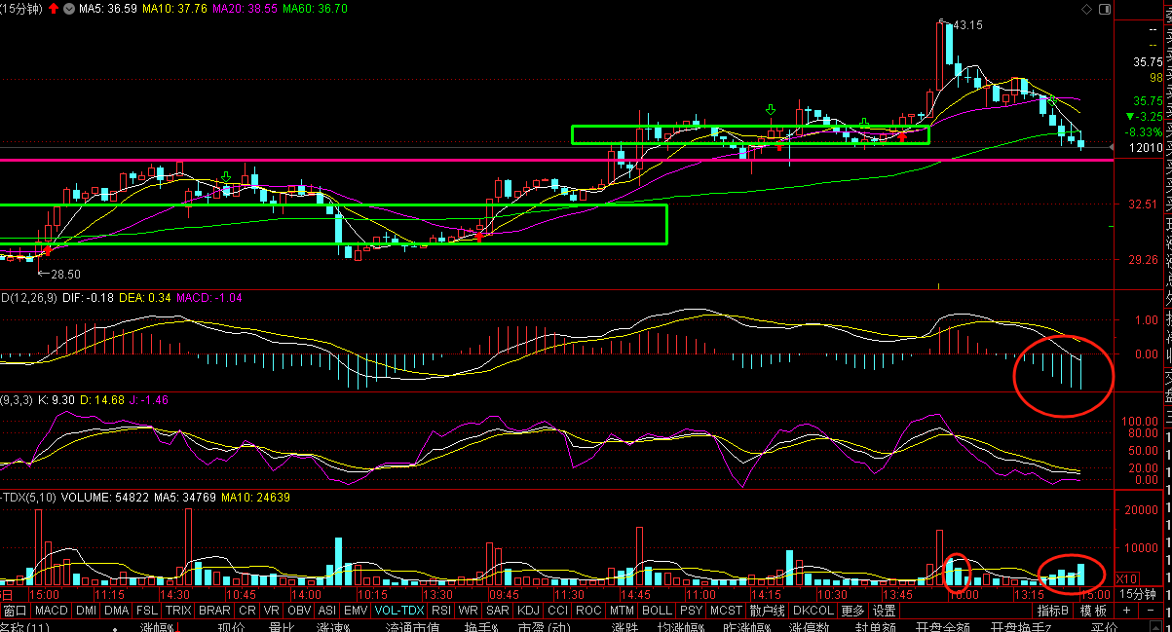Select the MCST indicator tab
Image resolution: width=1172 pixels, height=632 pixels.
point(726,611)
